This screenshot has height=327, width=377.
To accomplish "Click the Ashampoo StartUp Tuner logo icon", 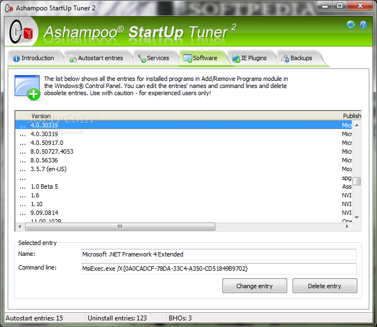I will click(x=21, y=32).
